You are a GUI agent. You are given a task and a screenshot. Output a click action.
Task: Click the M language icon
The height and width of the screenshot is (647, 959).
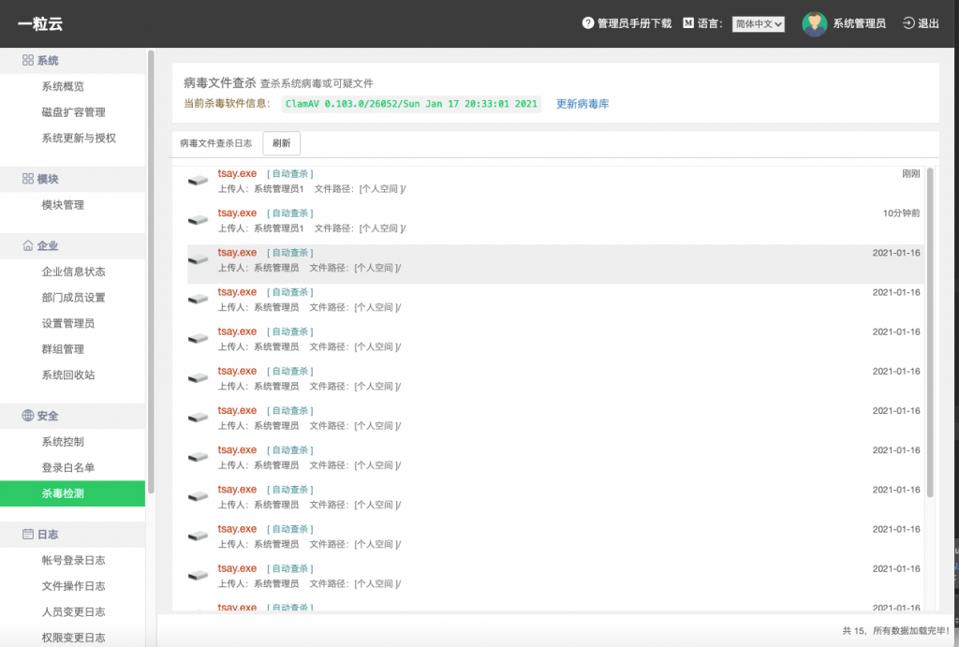688,23
